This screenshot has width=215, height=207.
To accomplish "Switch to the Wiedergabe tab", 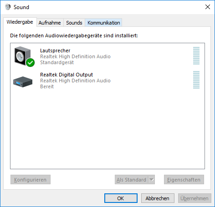I will [20, 22].
